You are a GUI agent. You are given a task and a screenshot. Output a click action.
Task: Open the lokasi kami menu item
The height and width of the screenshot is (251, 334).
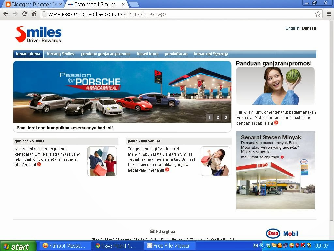click(x=148, y=54)
